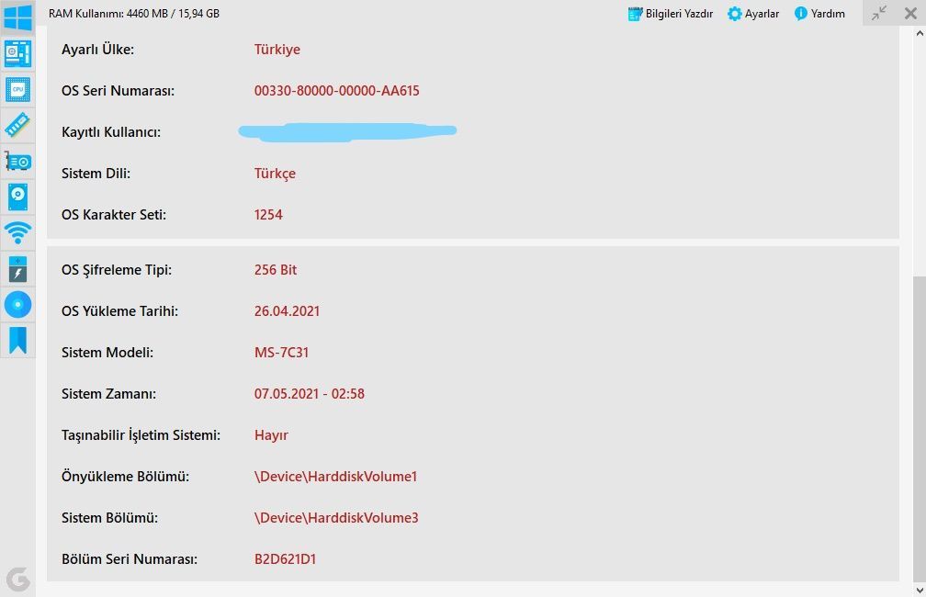This screenshot has width=926, height=597.
Task: Click Bilgileri Yazdır to print info
Action: coord(671,14)
